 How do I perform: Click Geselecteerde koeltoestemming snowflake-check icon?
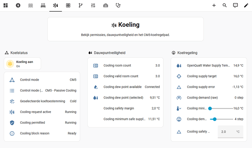[12, 101]
